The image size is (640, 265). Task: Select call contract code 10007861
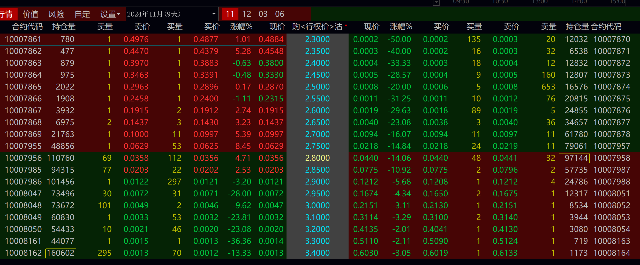[x=23, y=39]
